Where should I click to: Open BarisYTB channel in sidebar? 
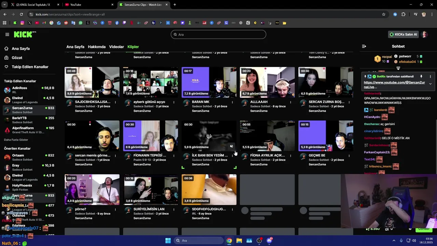click(x=29, y=120)
